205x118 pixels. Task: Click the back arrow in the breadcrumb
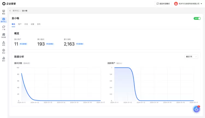click(10, 10)
